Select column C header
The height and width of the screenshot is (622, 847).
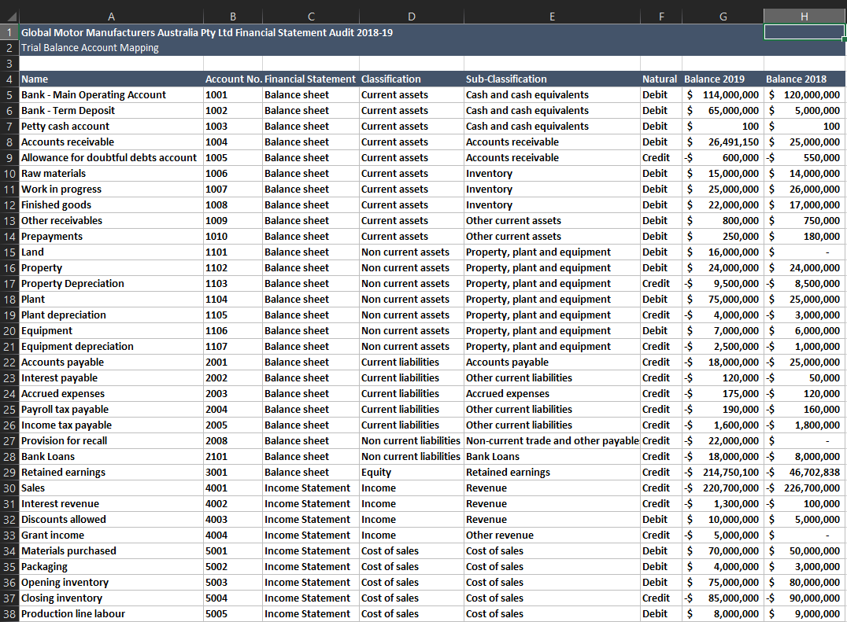(x=311, y=17)
